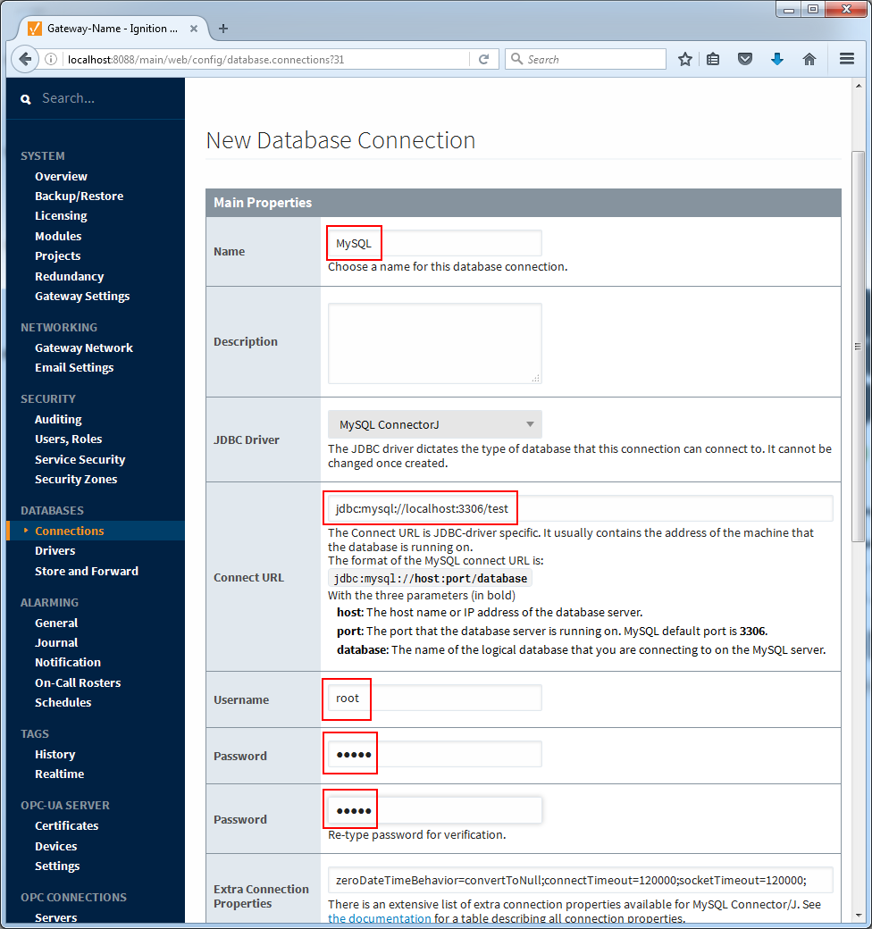
Task: Click the documentation link under Extra Connection Properties
Action: click(380, 917)
